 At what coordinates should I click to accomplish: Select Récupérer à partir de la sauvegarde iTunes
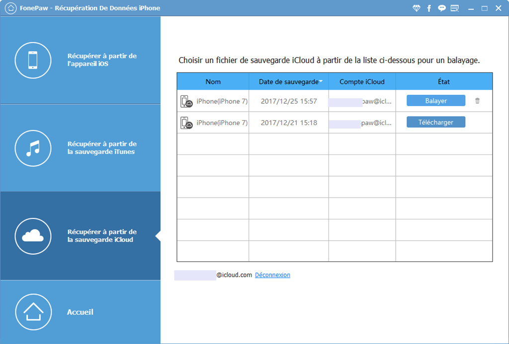click(102, 148)
